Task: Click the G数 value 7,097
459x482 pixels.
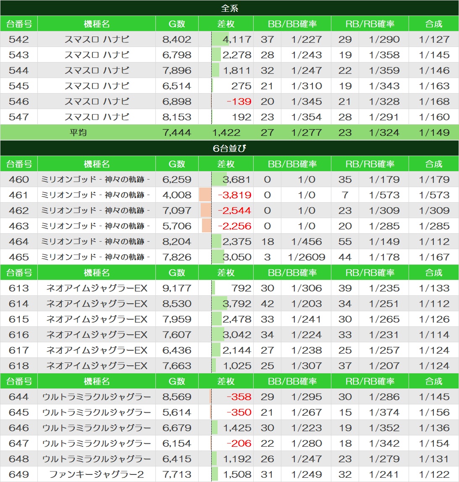Action: pyautogui.click(x=177, y=211)
